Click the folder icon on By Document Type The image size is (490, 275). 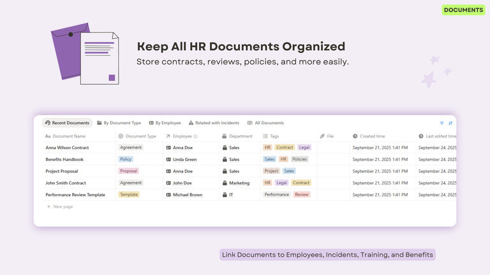click(x=99, y=123)
